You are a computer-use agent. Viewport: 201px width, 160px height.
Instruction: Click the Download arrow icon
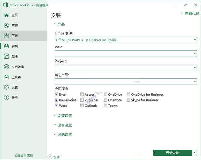(6, 36)
